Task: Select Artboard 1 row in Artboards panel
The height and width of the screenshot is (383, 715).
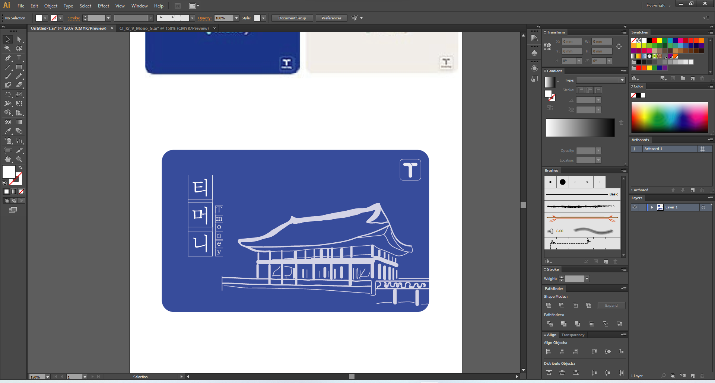Action: point(672,149)
